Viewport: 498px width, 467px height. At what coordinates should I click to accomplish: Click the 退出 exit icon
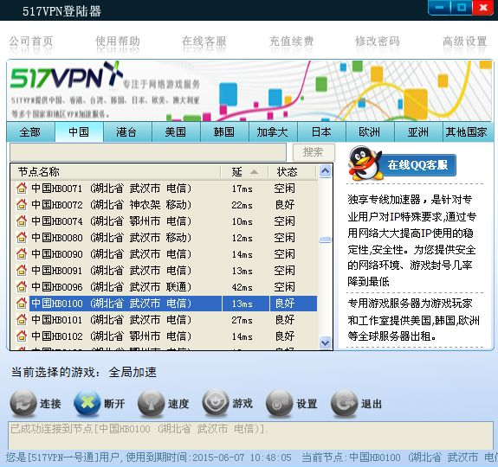(x=344, y=403)
